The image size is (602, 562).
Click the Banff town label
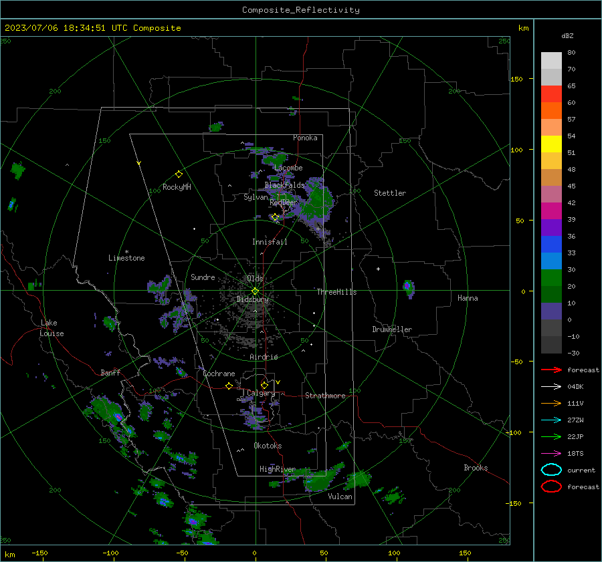pyautogui.click(x=110, y=372)
